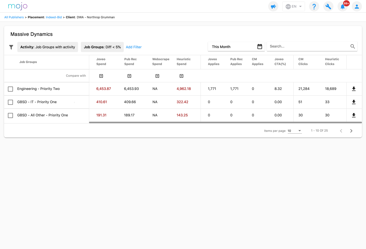Open the help question mark icon

click(x=314, y=6)
